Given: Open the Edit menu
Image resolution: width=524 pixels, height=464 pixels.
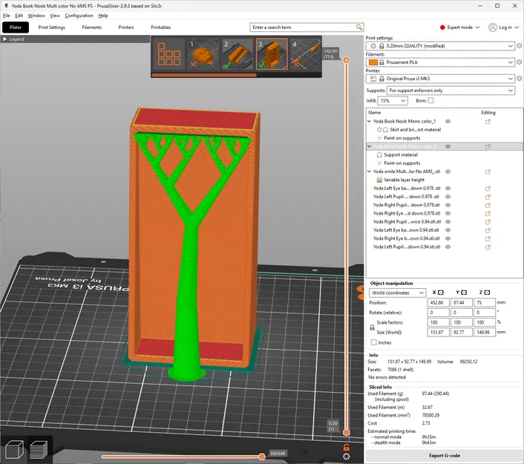Looking at the screenshot, I should point(19,16).
